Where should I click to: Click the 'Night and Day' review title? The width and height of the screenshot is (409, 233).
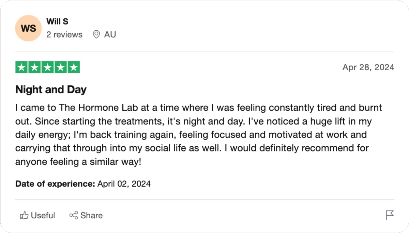point(51,89)
